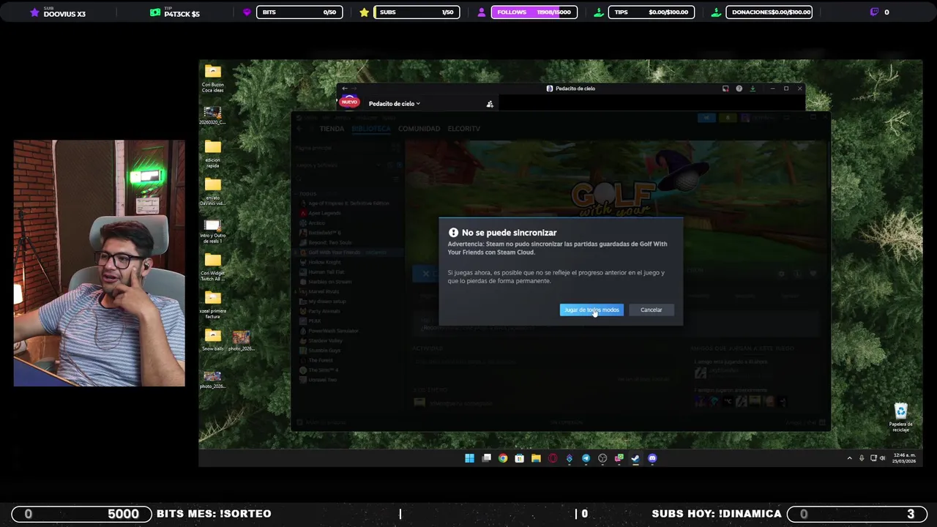Open the COMUNIDAD tab in Steam
The height and width of the screenshot is (527, 937).
tap(419, 129)
